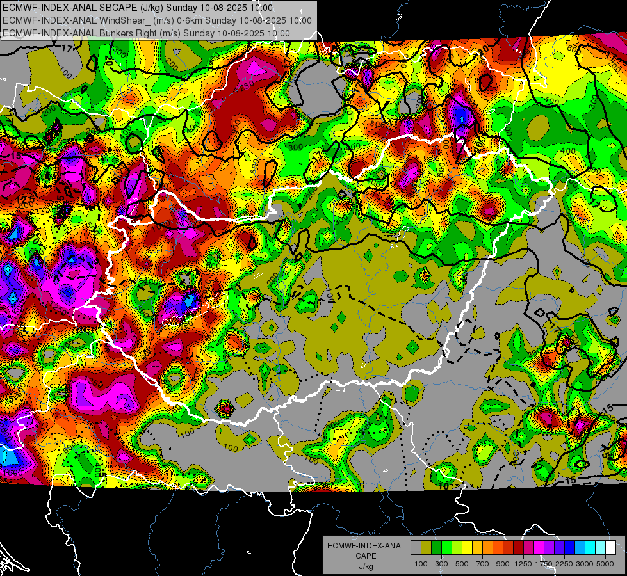The height and width of the screenshot is (576, 627).
Task: Click the legend tick label 500
Action: click(462, 564)
